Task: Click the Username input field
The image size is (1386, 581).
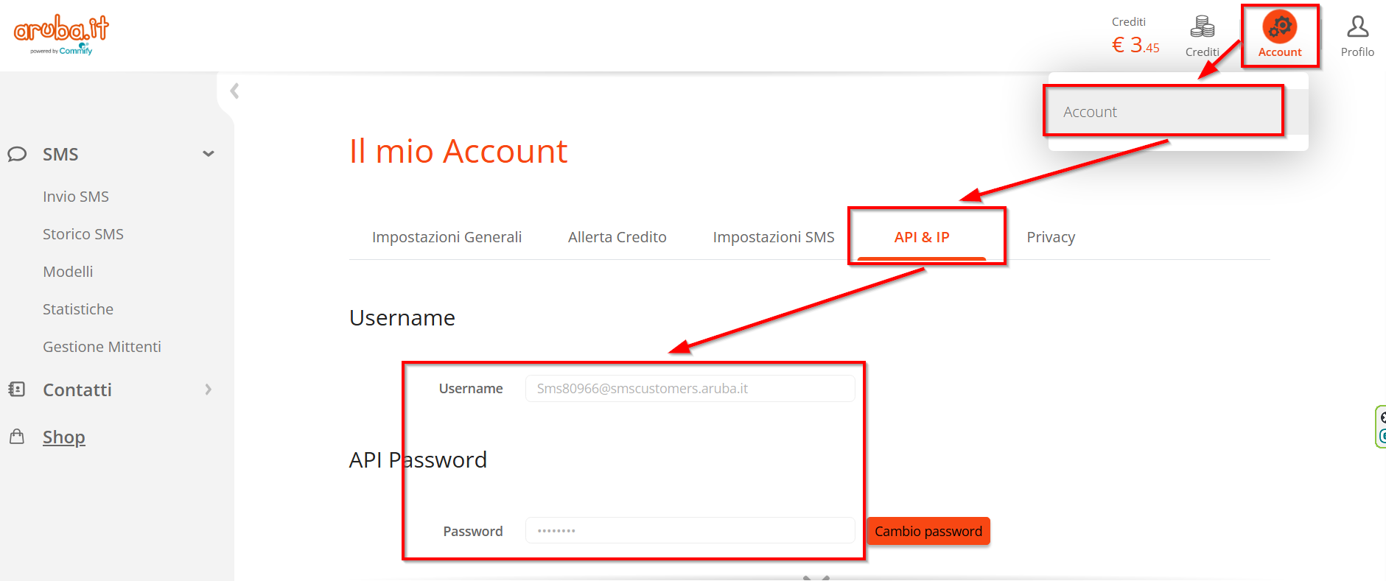Action: tap(690, 389)
